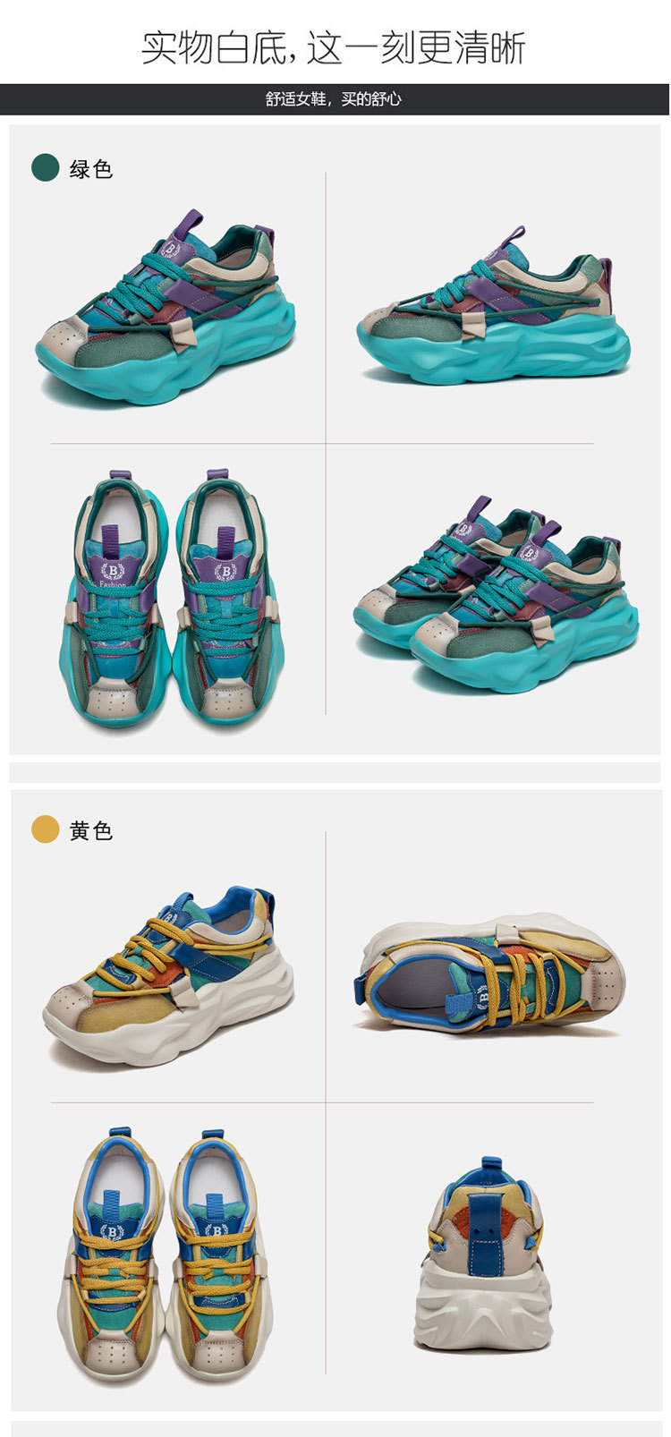
Task: Click the yellow color circle swatch
Action: (45, 829)
